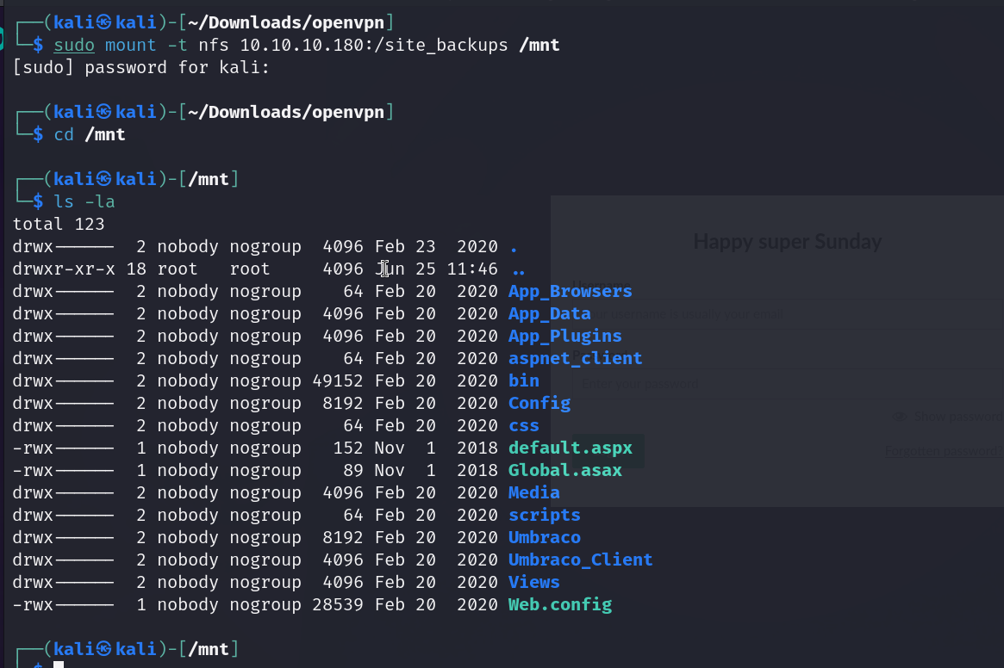Viewport: 1004px width, 668px height.
Task: Click the Kali symbol above the cd /mnt command
Action: click(x=104, y=112)
